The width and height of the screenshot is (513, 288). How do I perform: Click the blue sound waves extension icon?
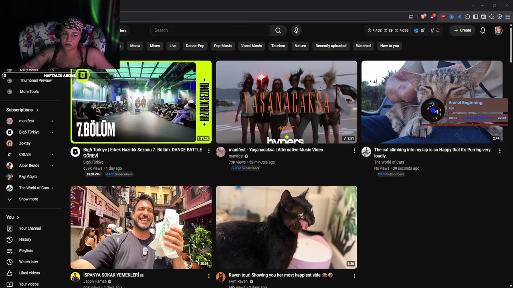[459, 17]
